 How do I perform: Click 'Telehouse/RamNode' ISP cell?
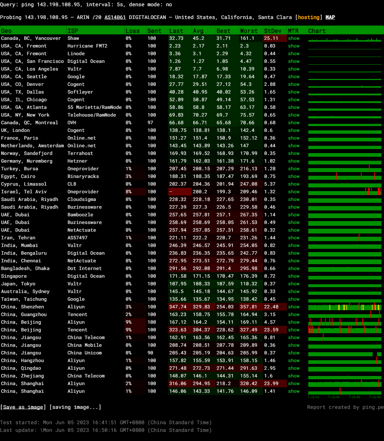[x=92, y=115]
